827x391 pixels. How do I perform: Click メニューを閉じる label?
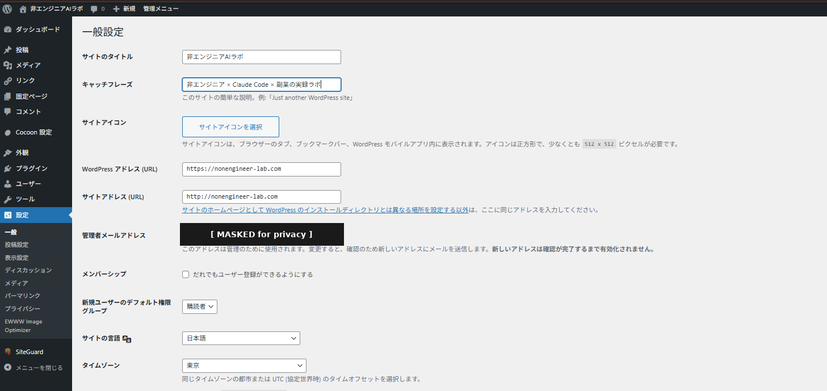click(39, 368)
